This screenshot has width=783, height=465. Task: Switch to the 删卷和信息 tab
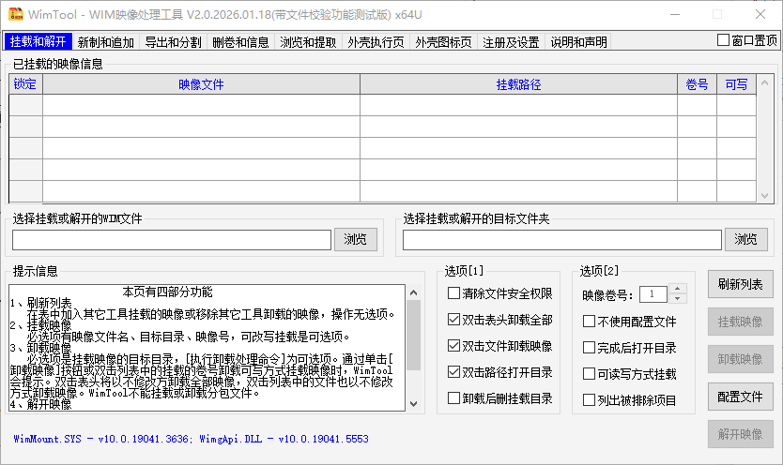point(240,42)
